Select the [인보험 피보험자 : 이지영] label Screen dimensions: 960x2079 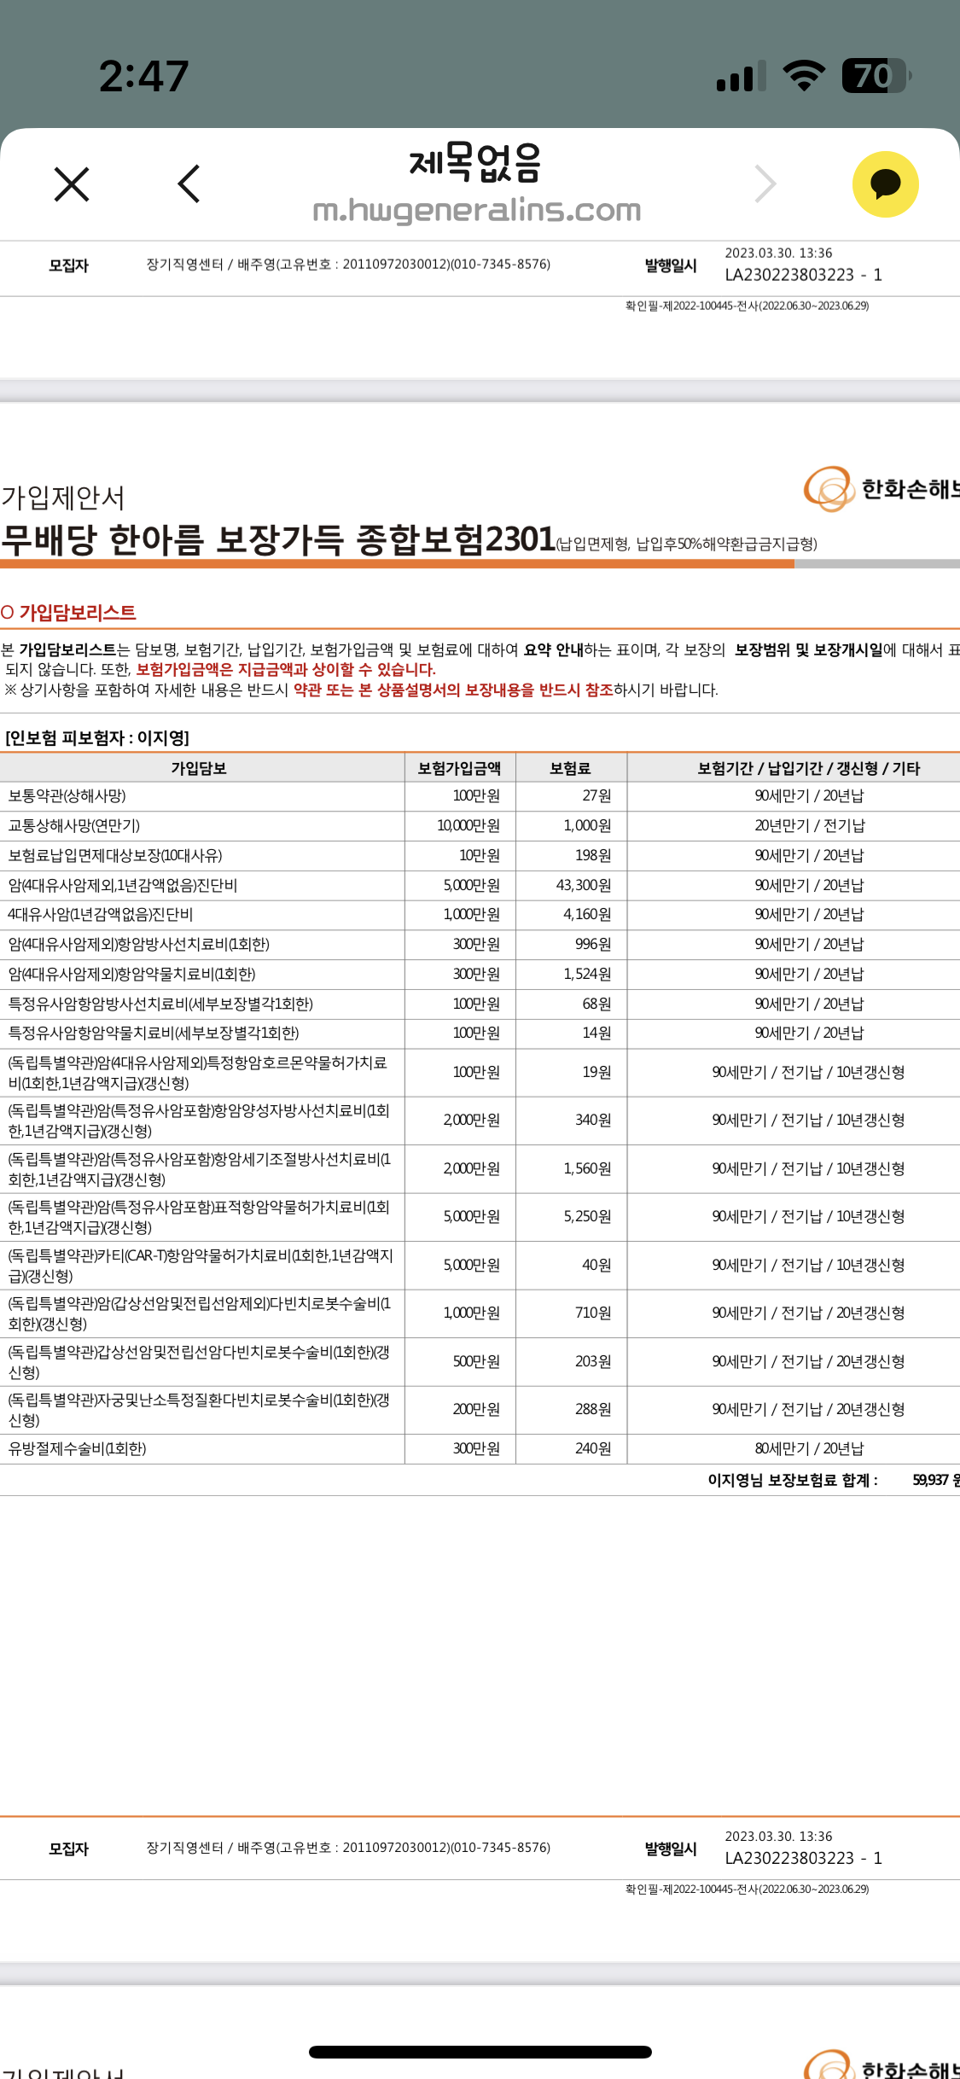pyautogui.click(x=97, y=738)
